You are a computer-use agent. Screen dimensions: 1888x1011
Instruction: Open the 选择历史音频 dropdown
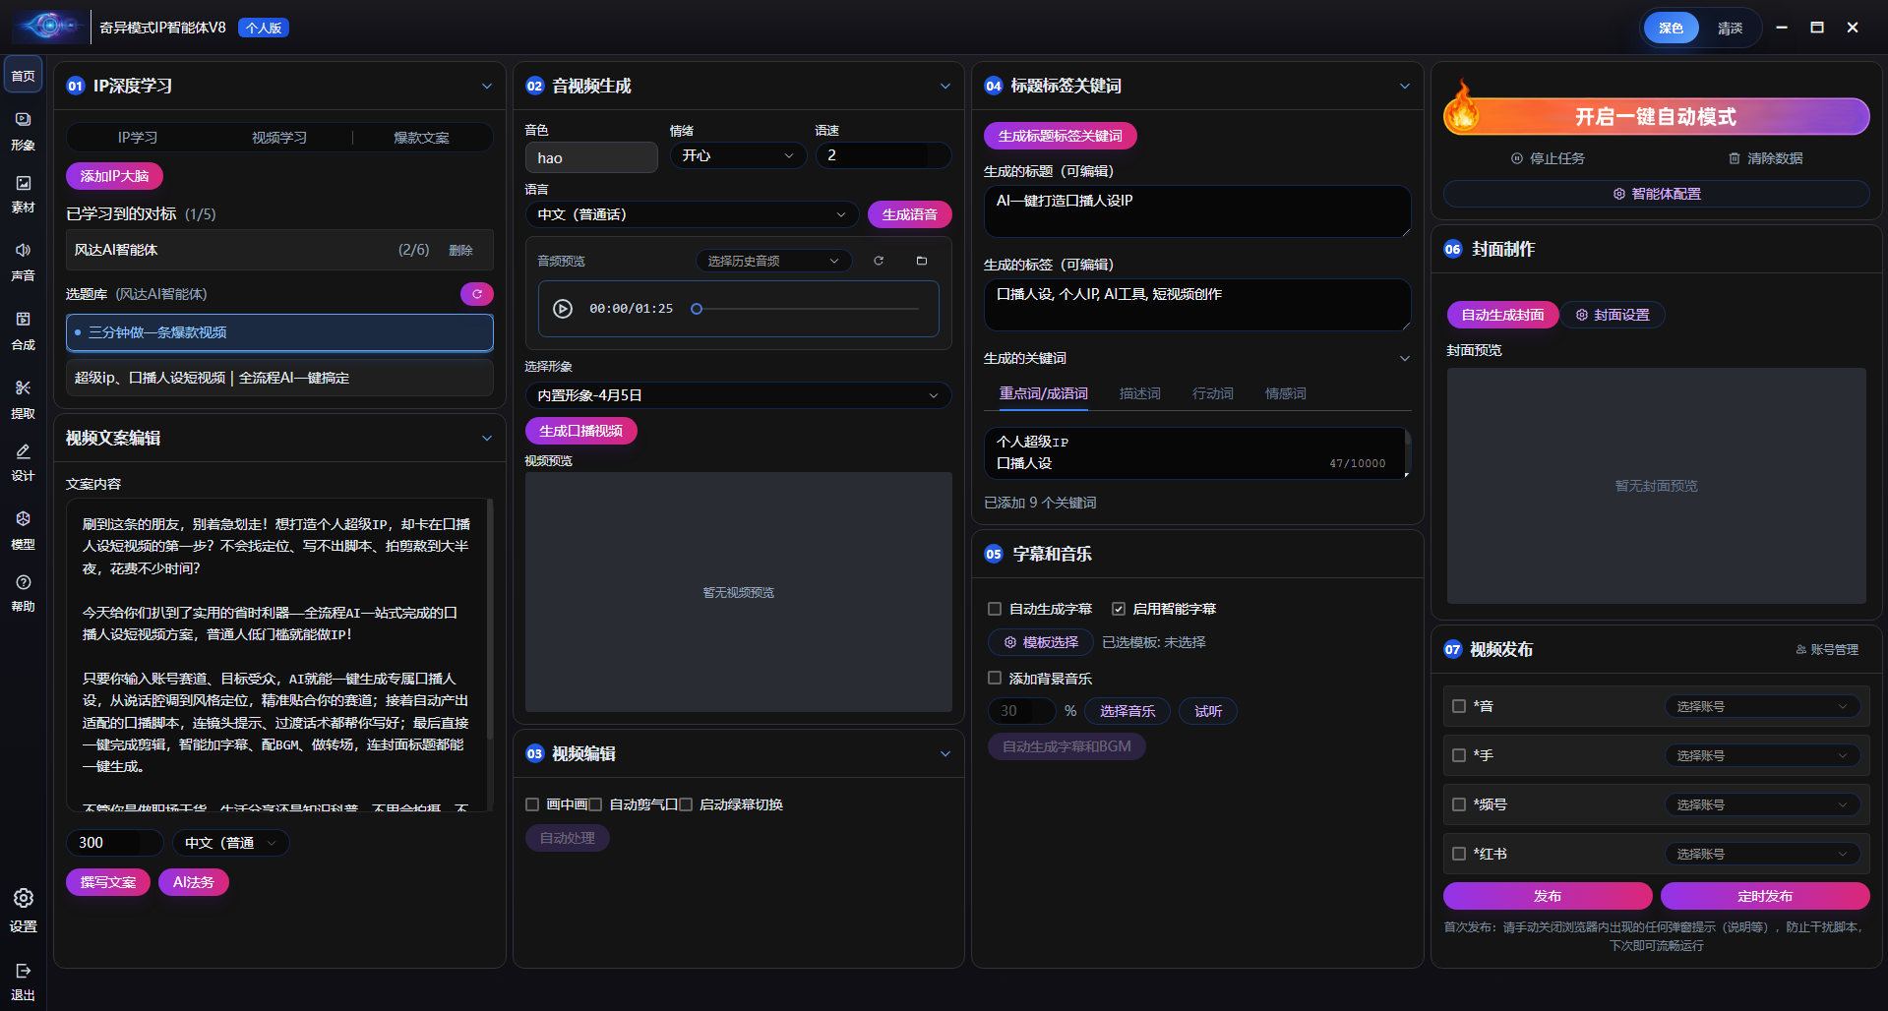[773, 261]
